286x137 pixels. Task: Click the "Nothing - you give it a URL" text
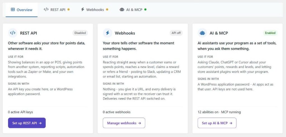[x=139, y=94]
